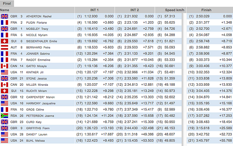Click the INT 1 column header

[95, 10]
